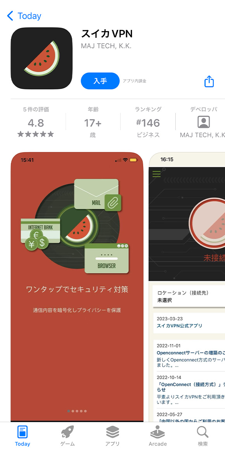Image resolution: width=225 pixels, height=451 pixels.
Task: Open the アプリ stack tab icon
Action: point(112,432)
